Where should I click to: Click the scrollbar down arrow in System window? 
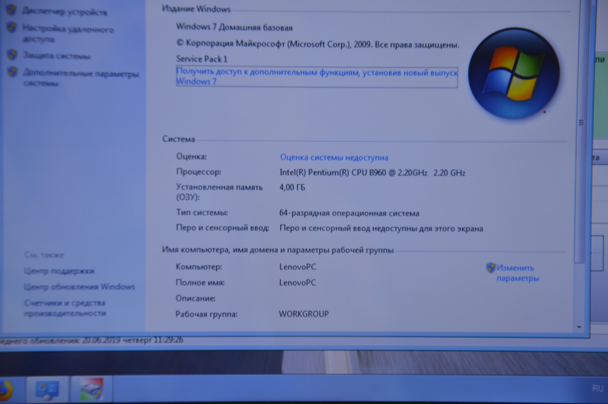(x=579, y=327)
